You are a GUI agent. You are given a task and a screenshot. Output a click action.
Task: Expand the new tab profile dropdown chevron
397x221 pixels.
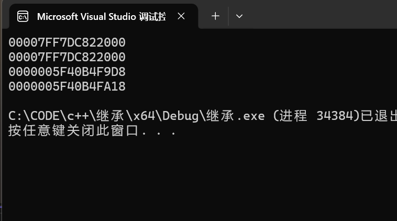coord(239,16)
